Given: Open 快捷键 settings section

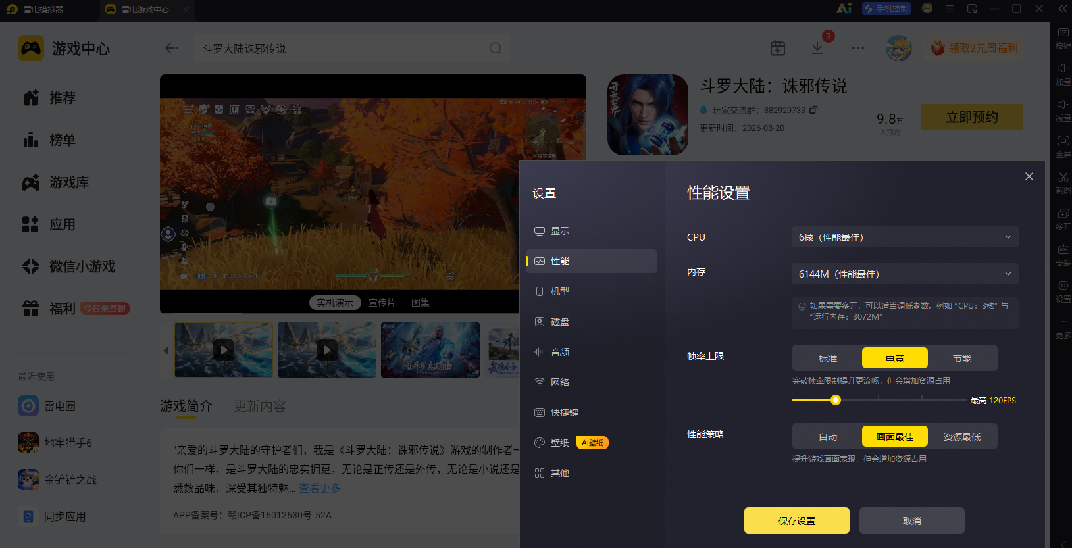Looking at the screenshot, I should click(x=592, y=412).
